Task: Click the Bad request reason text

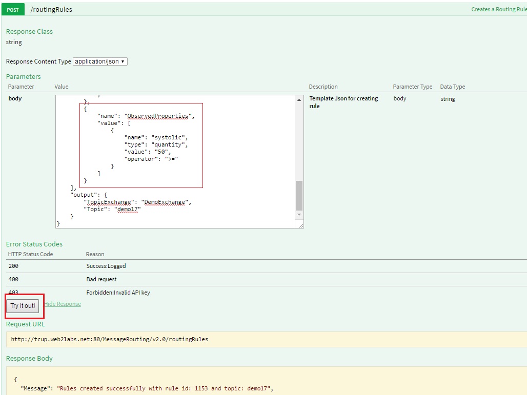Action: 102,279
